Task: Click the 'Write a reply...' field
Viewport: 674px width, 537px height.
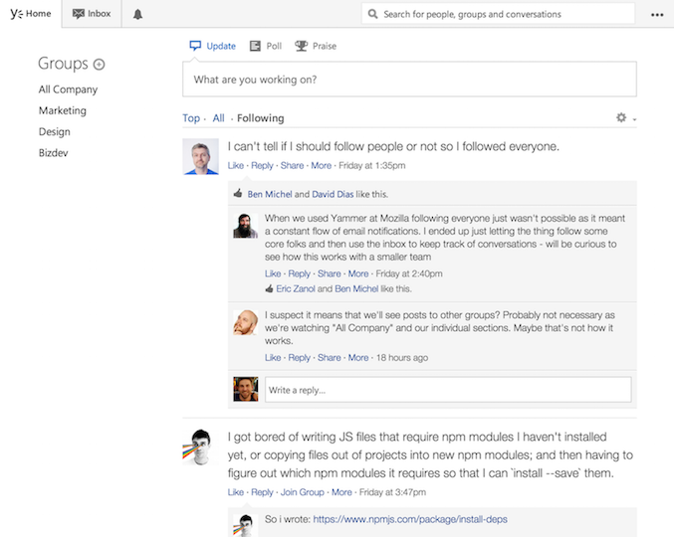Action: pyautogui.click(x=448, y=390)
